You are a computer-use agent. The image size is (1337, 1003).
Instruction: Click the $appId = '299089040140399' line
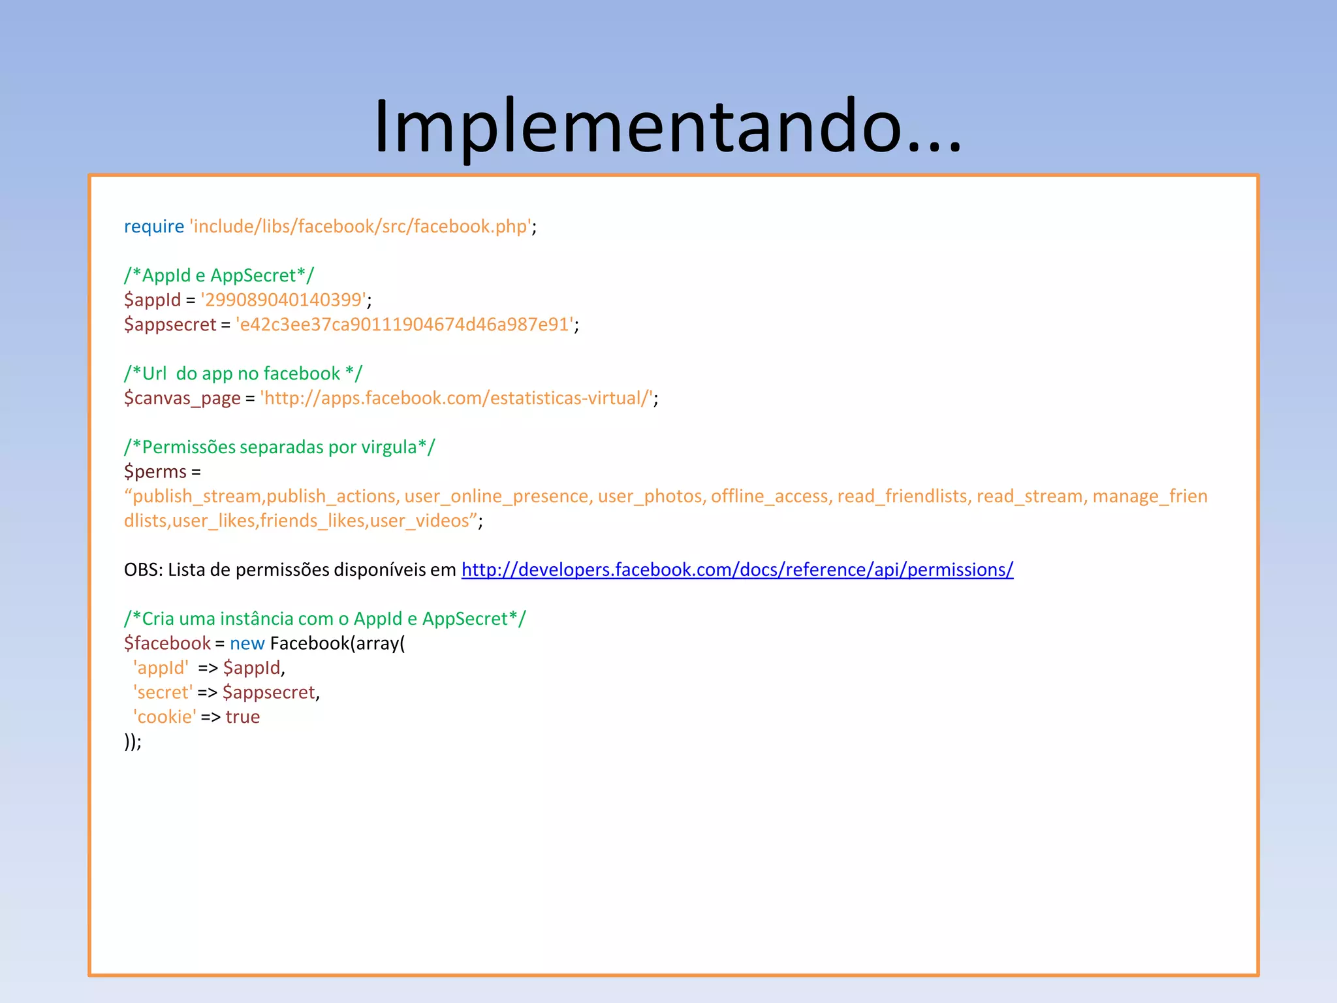click(248, 300)
